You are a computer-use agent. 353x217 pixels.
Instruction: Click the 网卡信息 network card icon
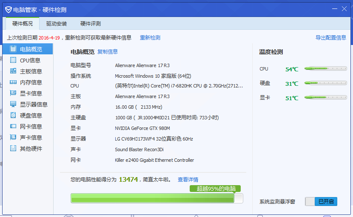point(13,126)
